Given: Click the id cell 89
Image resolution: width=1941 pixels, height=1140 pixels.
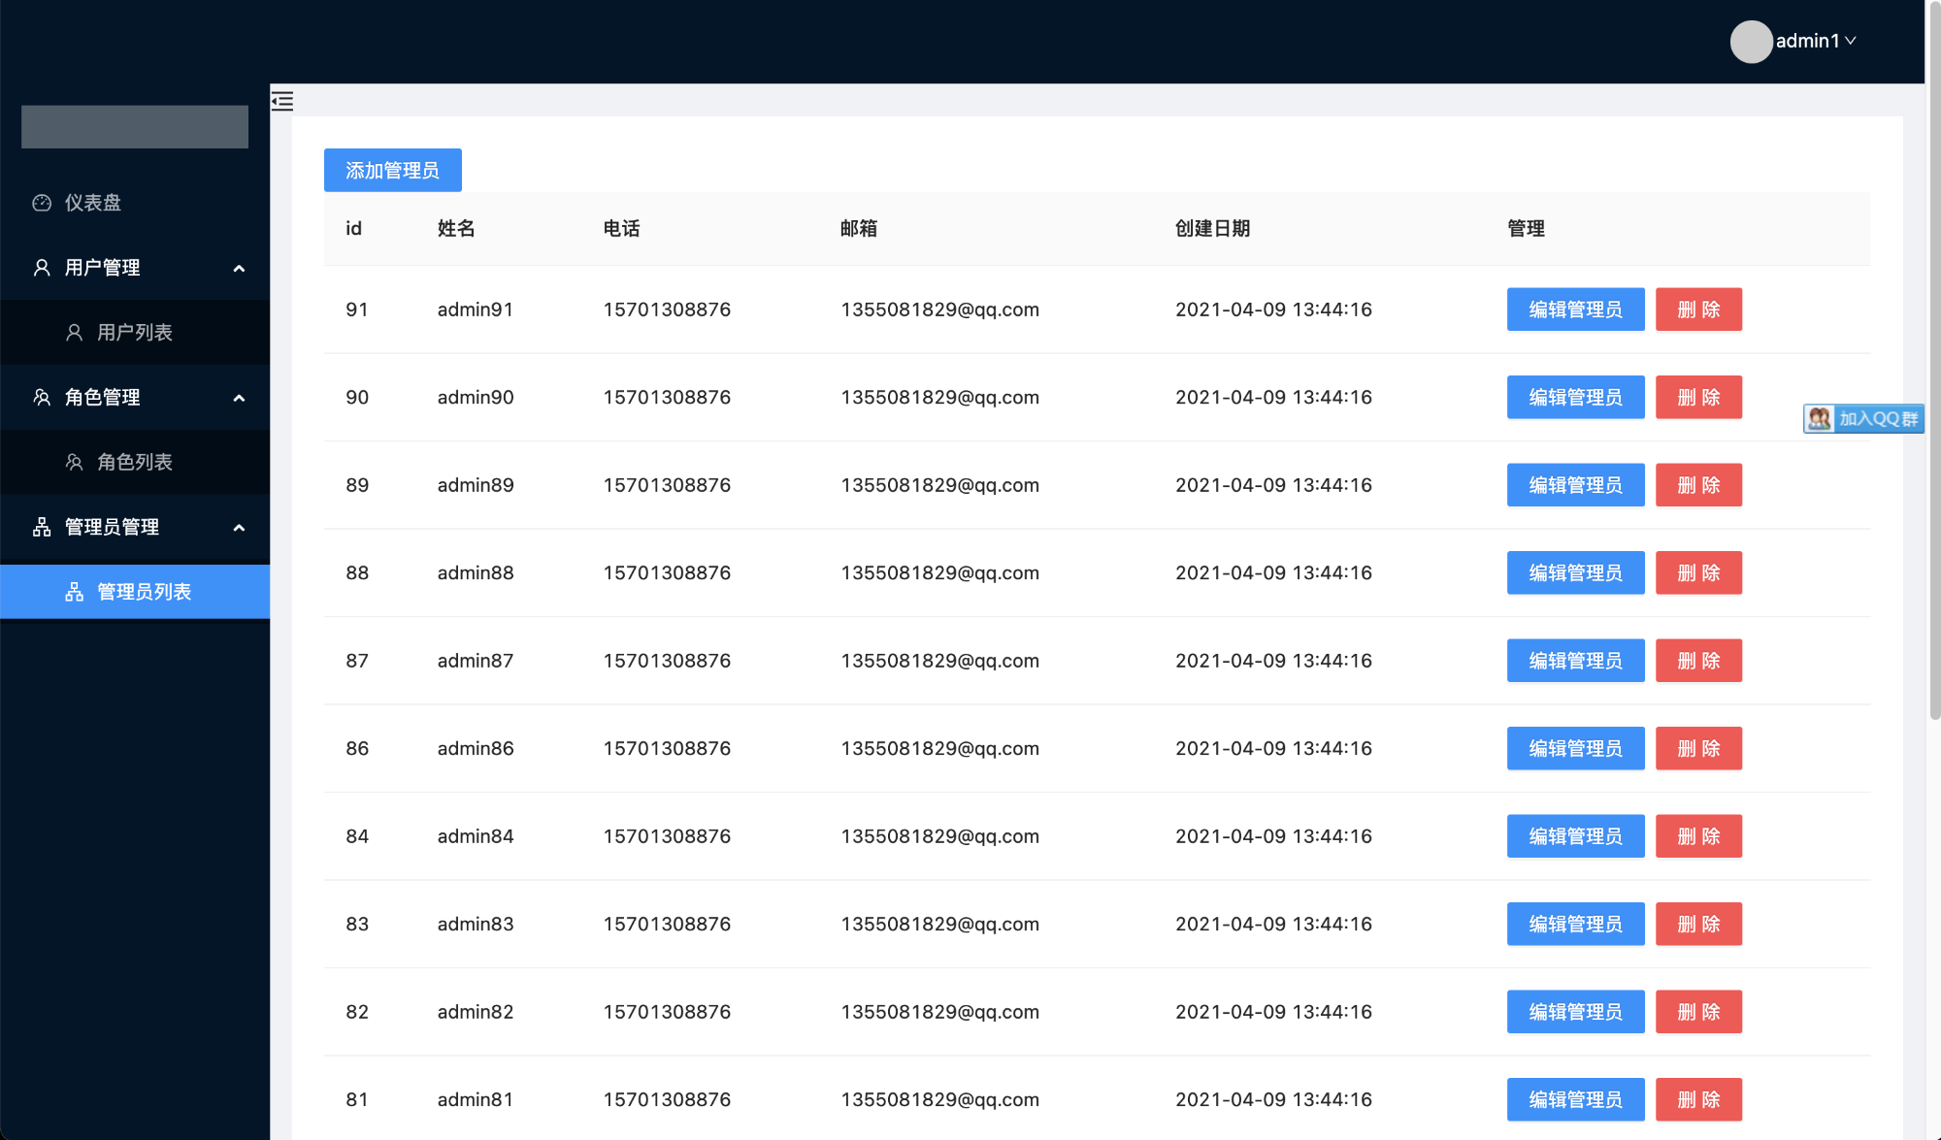Looking at the screenshot, I should pyautogui.click(x=357, y=485).
